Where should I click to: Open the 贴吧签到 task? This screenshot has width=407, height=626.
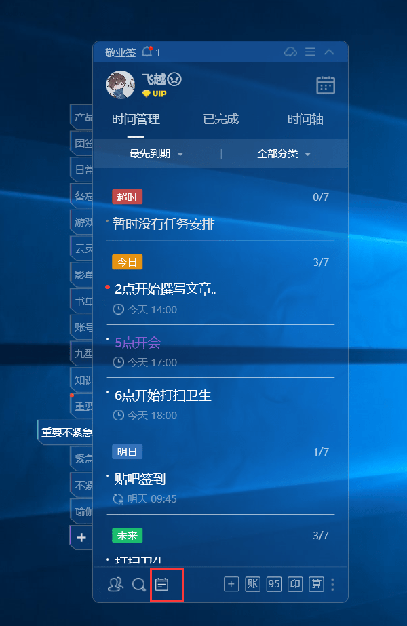coord(140,479)
